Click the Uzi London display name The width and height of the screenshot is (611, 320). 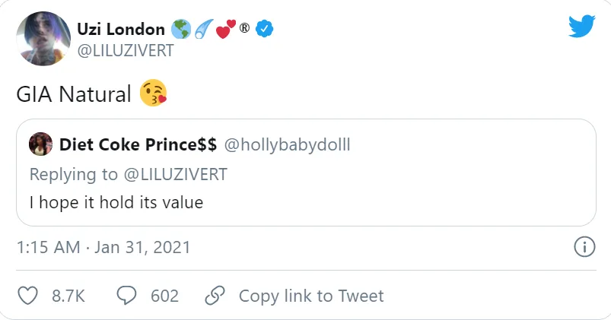coord(121,30)
